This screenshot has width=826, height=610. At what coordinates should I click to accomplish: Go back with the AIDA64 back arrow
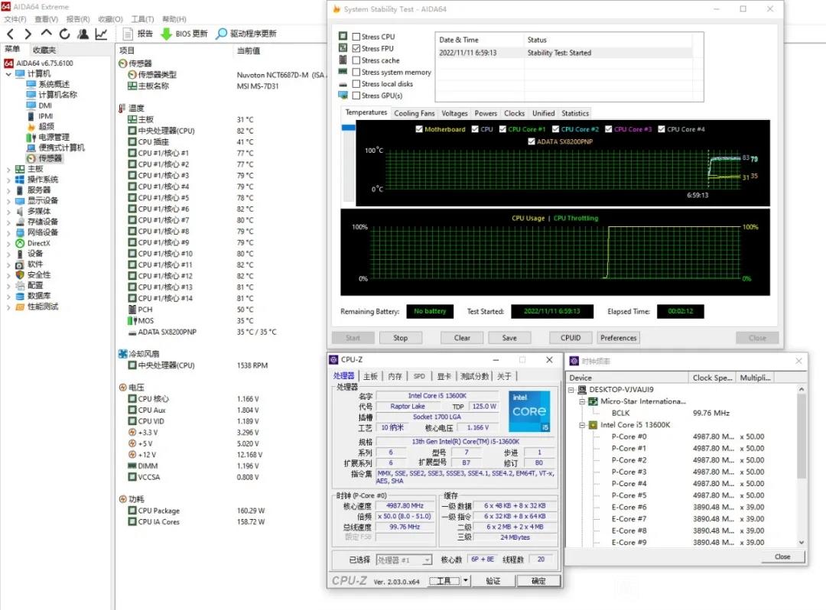(11, 34)
